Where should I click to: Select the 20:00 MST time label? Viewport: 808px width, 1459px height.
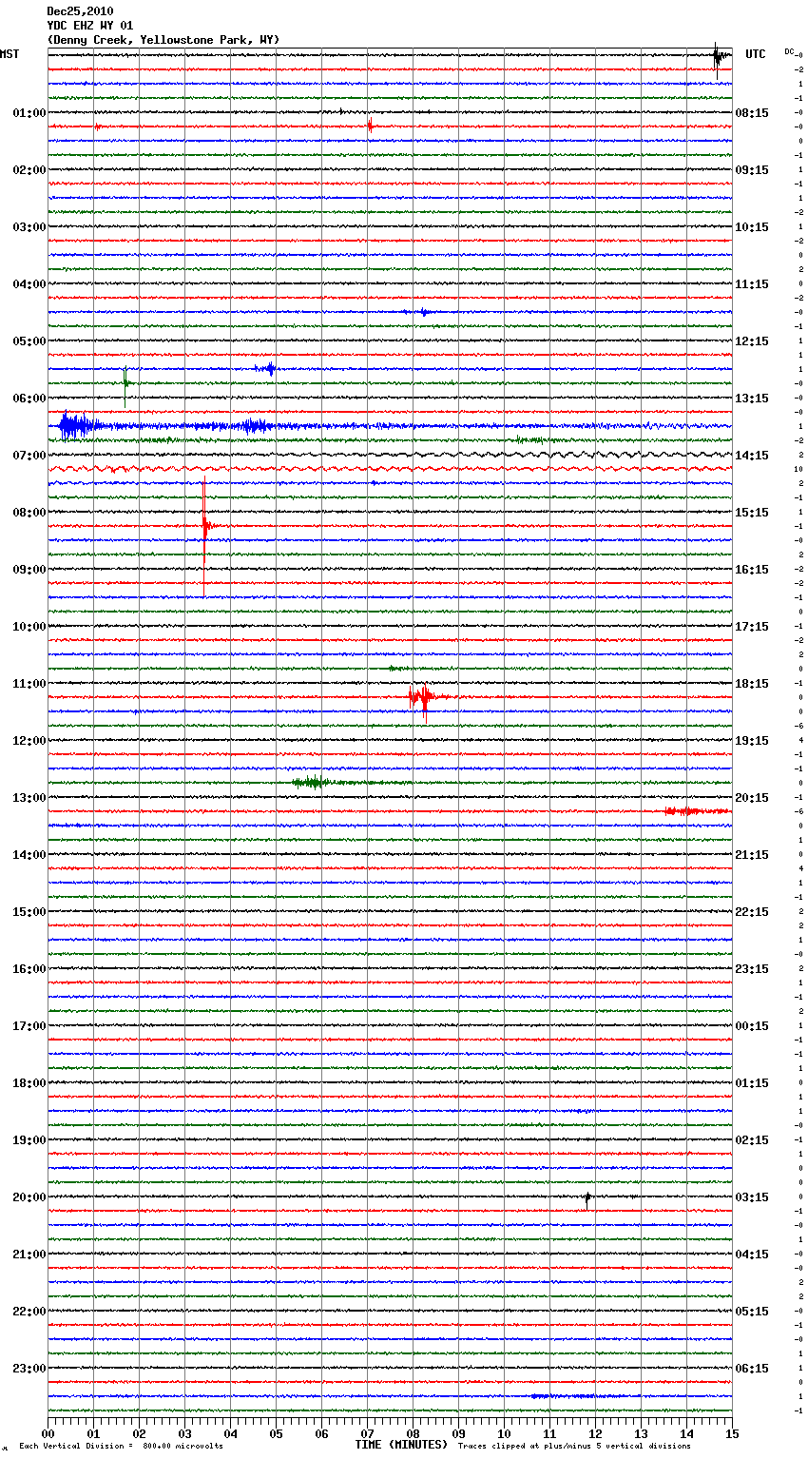click(29, 1197)
